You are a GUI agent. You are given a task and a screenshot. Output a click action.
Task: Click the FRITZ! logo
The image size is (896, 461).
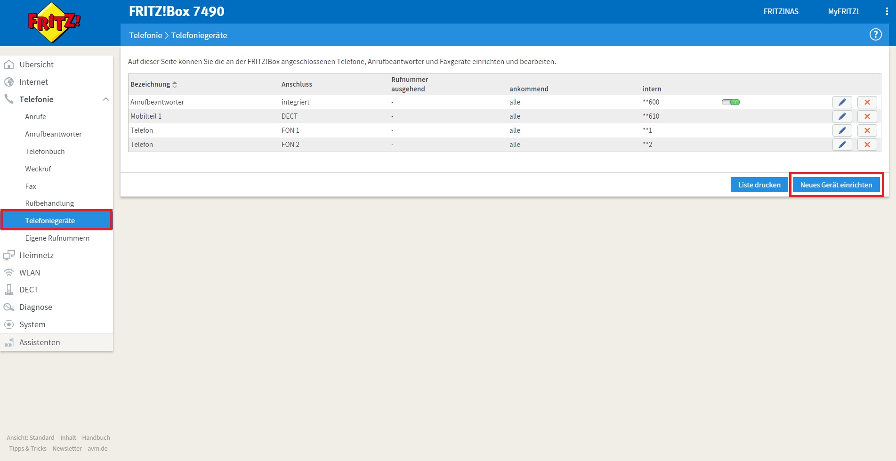pos(54,23)
